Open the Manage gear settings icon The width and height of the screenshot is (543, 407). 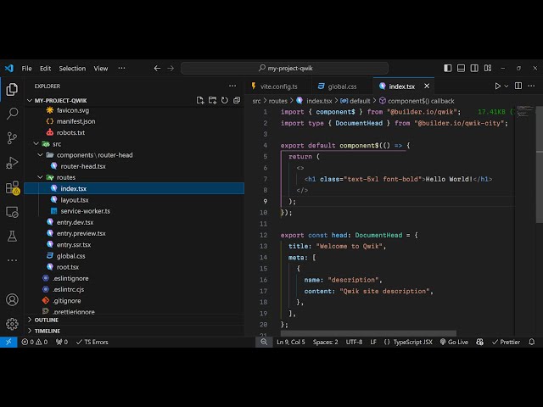point(12,324)
